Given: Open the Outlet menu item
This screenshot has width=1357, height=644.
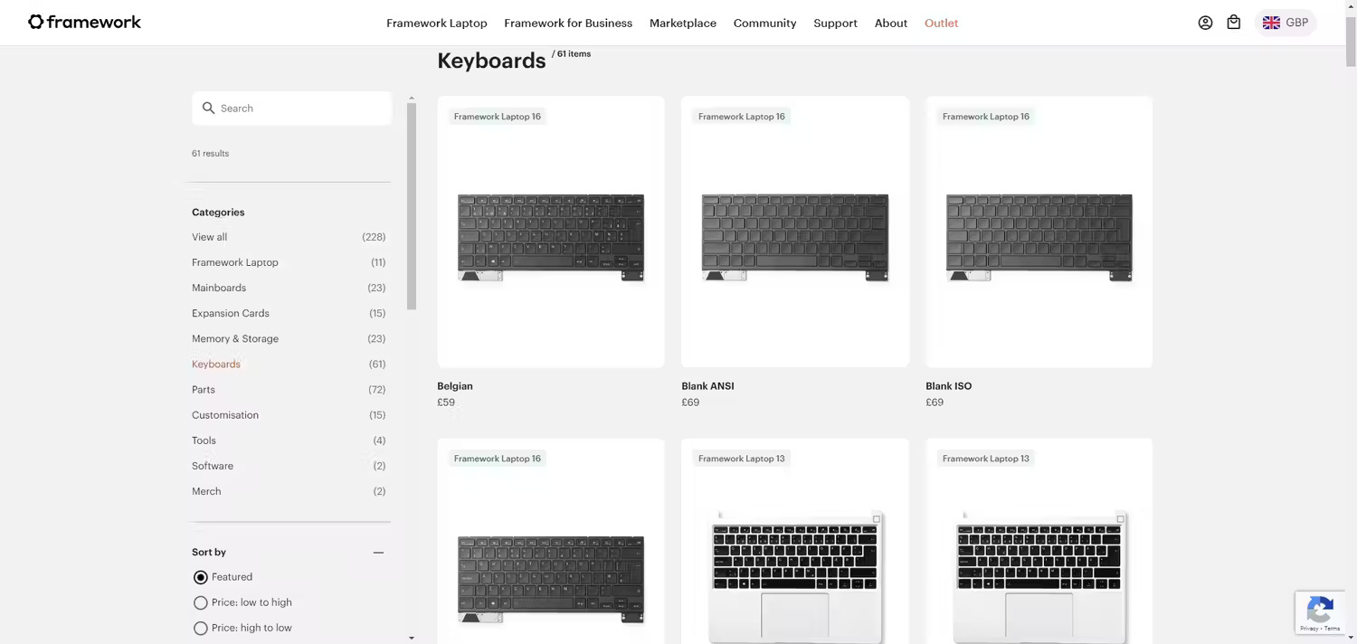Looking at the screenshot, I should point(941,23).
